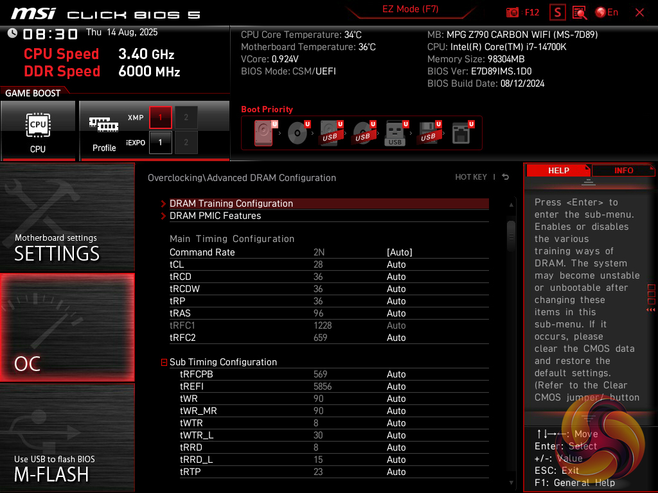Select the tREFI Auto value field

(x=396, y=386)
